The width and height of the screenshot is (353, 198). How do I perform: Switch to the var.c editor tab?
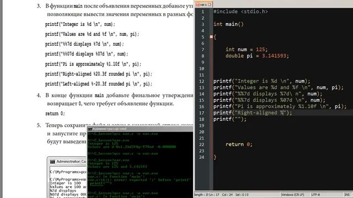tap(204, 4)
